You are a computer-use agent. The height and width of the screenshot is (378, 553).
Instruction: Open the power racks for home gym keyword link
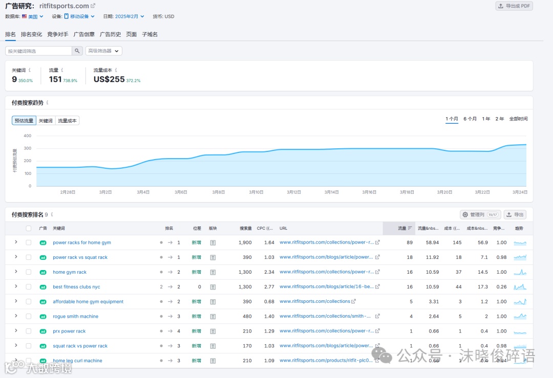(82, 243)
